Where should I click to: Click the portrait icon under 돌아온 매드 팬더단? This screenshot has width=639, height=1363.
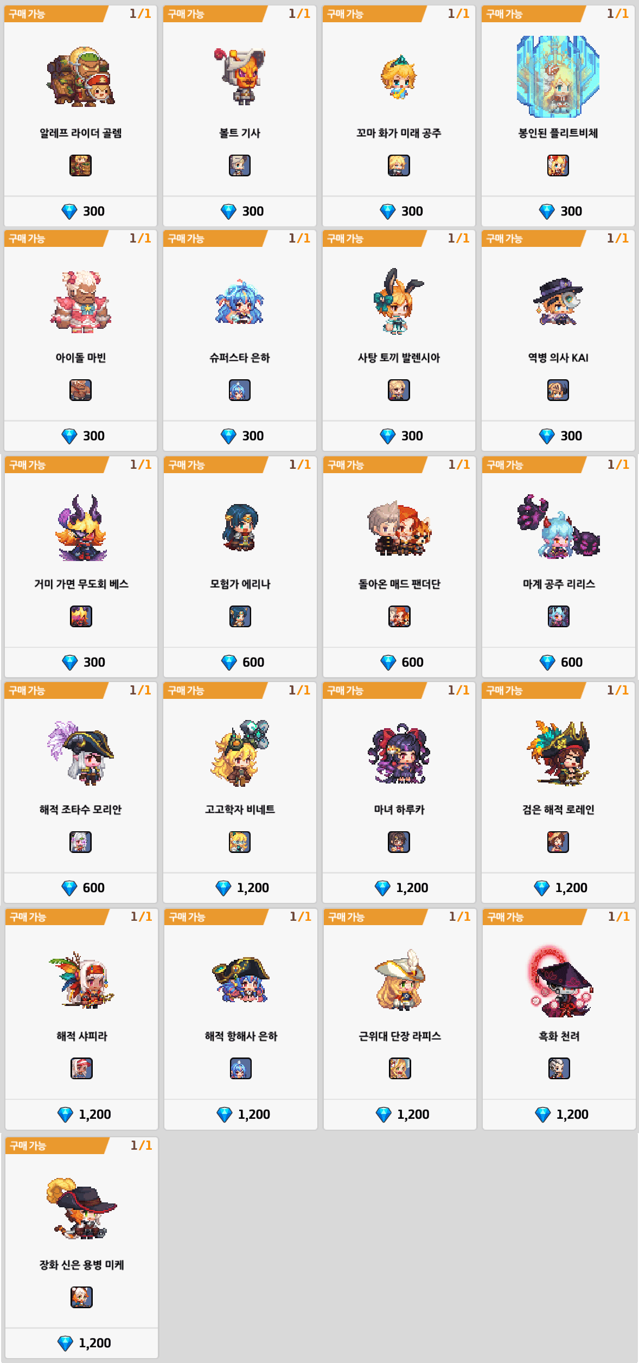pos(399,616)
